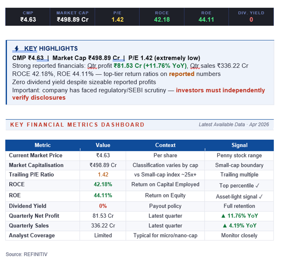Click the ROE tile showing 44.11
Viewport: 284px width, 263px height.
coord(206,17)
